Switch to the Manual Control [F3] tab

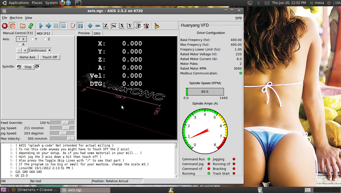click(18, 33)
